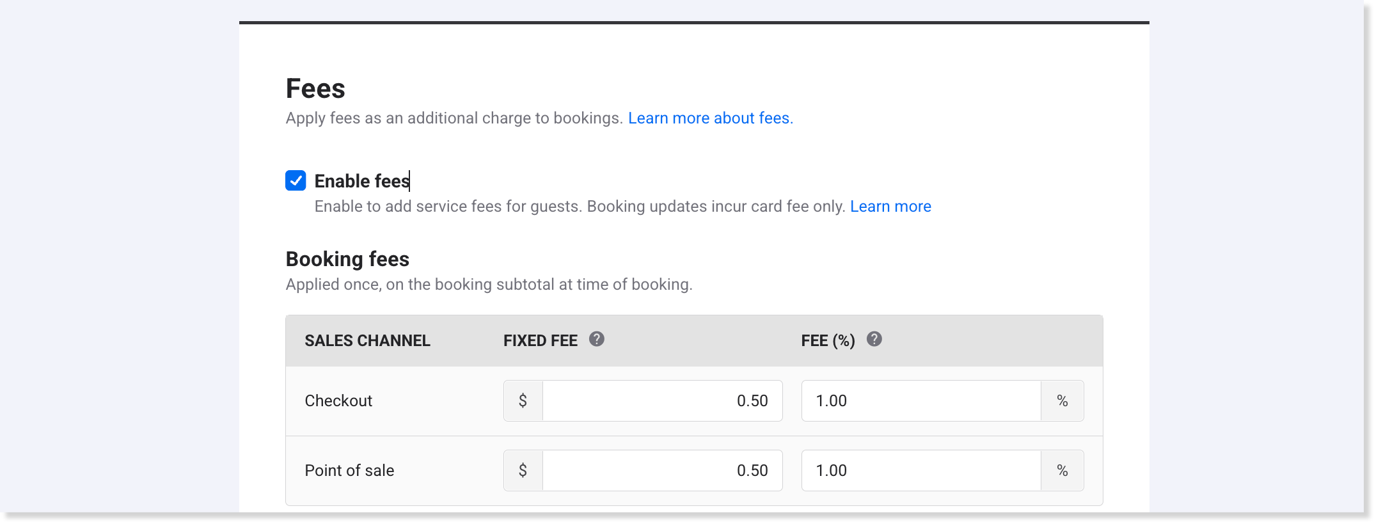This screenshot has width=1374, height=522.
Task: Follow the Learn more link under Enable fees
Action: 890,207
